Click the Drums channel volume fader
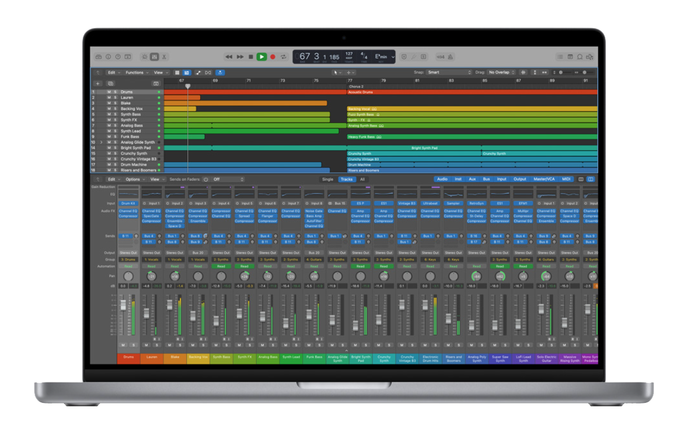Screen dimensions: 691x428 123,305
